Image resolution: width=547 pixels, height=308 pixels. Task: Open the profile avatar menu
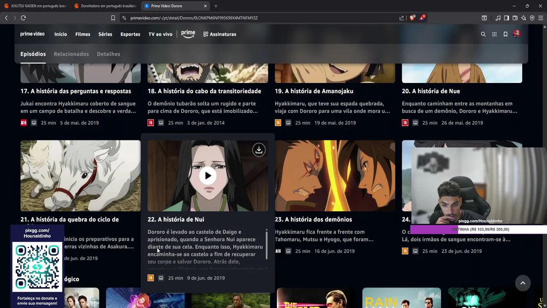517,34
